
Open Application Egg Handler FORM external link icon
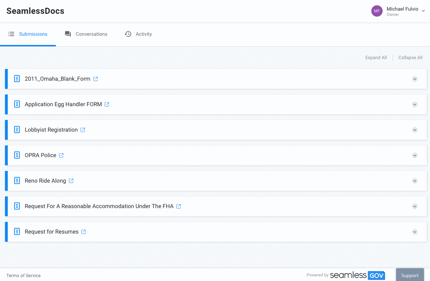(x=107, y=104)
